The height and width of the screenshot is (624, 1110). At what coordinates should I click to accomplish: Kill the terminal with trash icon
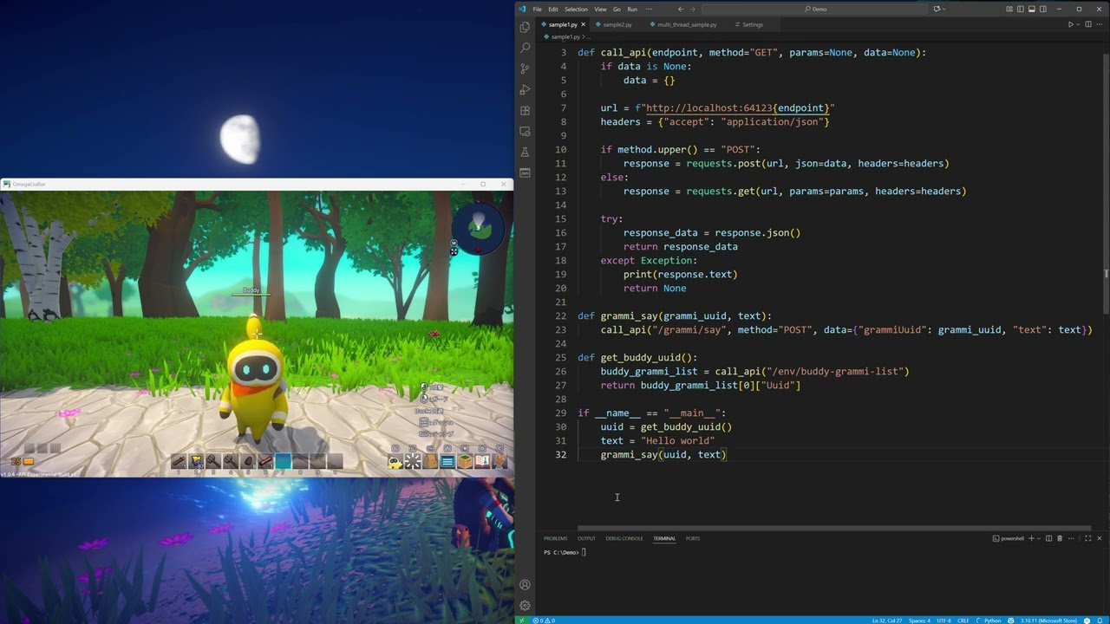click(1060, 538)
